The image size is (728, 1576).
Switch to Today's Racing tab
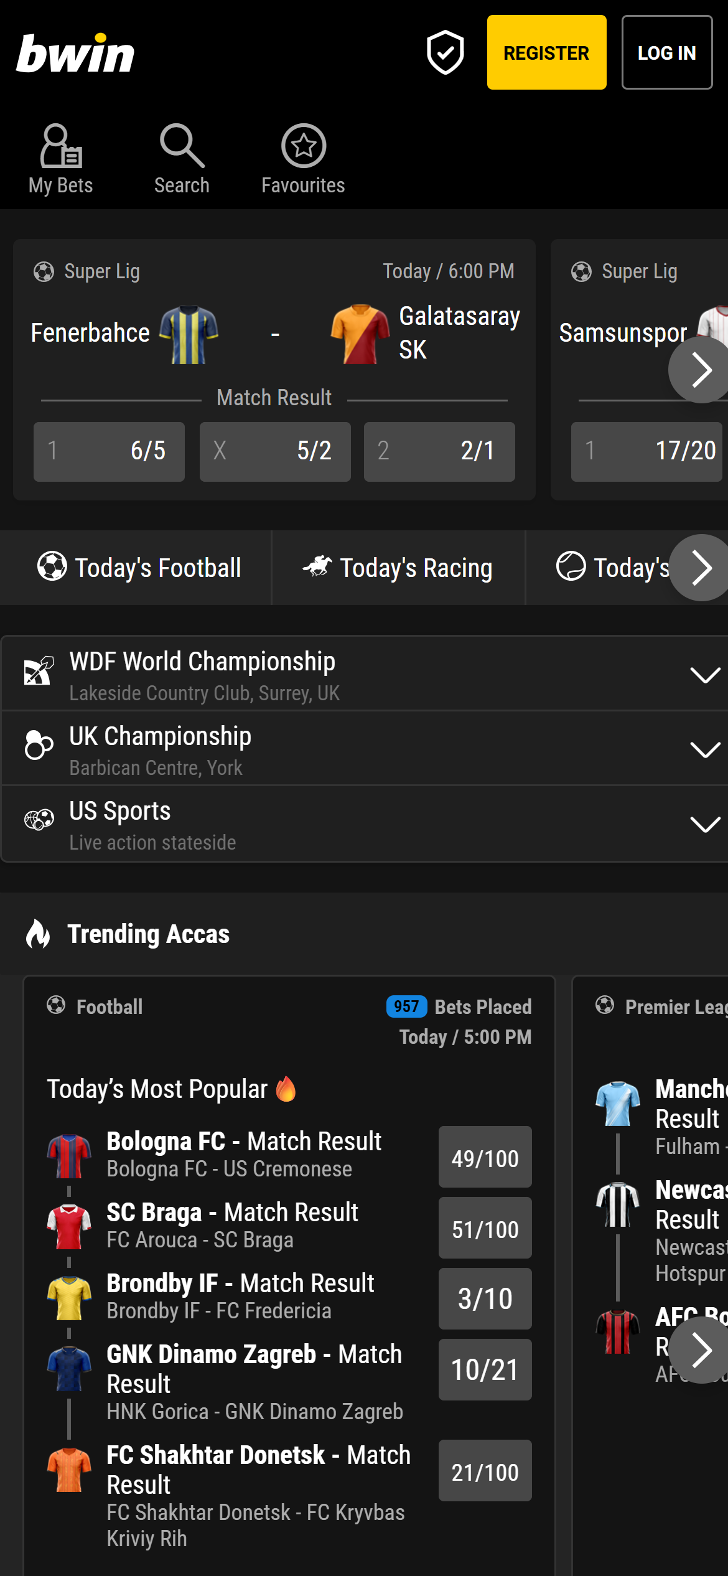[x=398, y=567]
